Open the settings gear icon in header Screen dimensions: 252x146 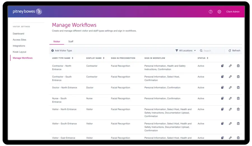(219, 12)
